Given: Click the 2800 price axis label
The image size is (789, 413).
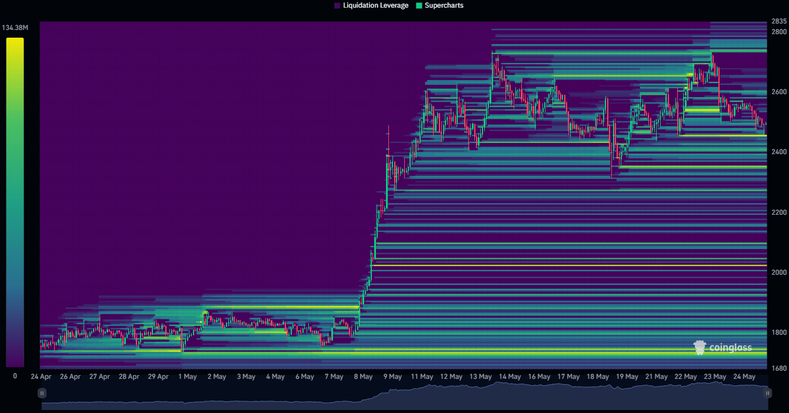Looking at the screenshot, I should pos(779,32).
